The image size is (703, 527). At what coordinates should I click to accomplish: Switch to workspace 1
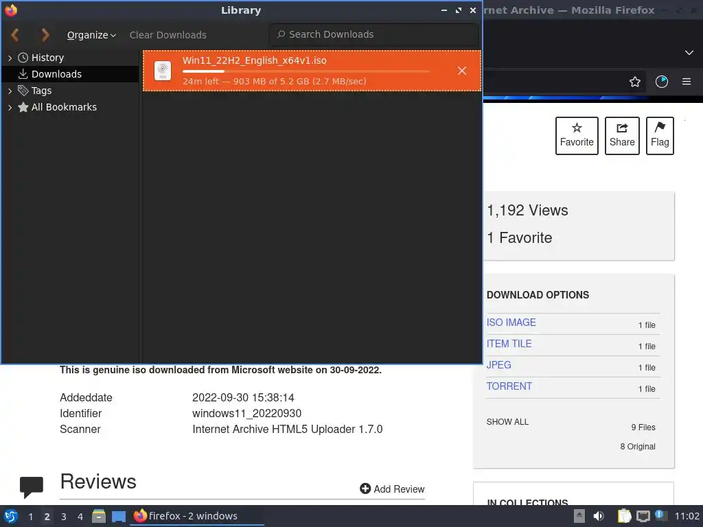pos(30,517)
